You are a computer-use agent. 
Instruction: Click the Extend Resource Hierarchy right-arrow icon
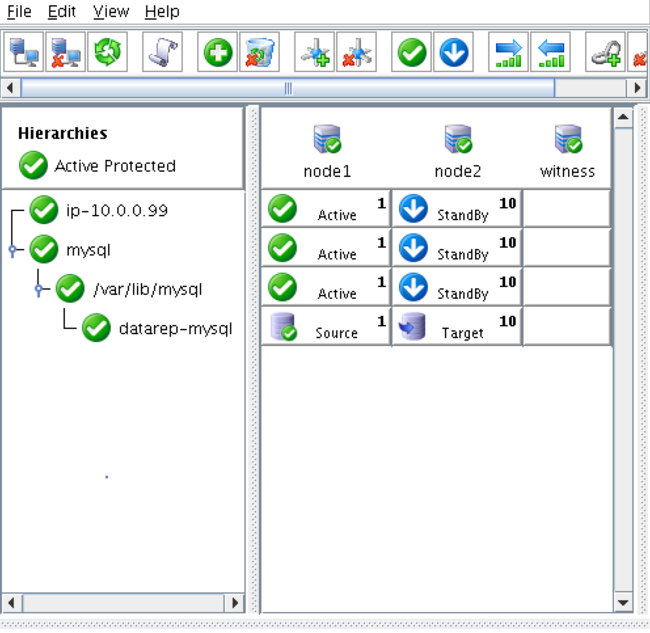coord(508,52)
